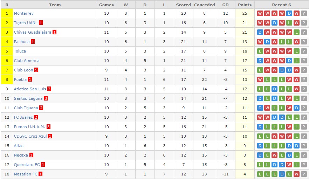Viewport: 309px width, 180px height.
Task: Open the Chivas Guadalajara team page
Action: pyautogui.click(x=32, y=32)
